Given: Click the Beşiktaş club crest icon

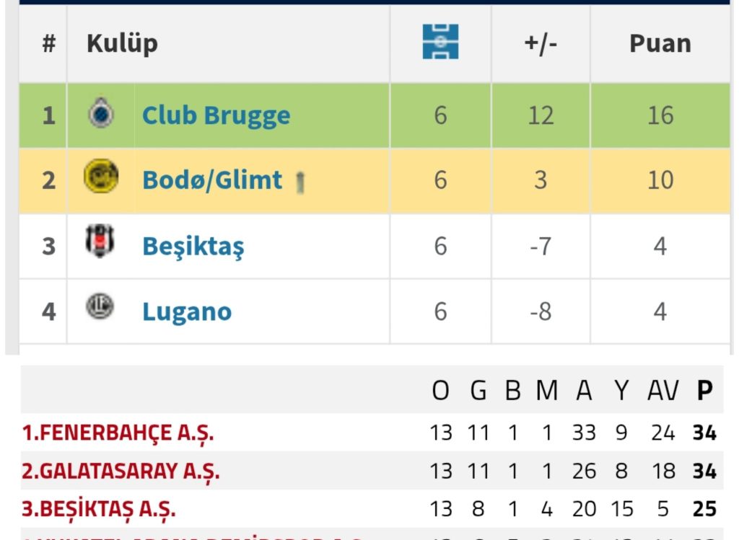Looking at the screenshot, I should pos(100,242).
